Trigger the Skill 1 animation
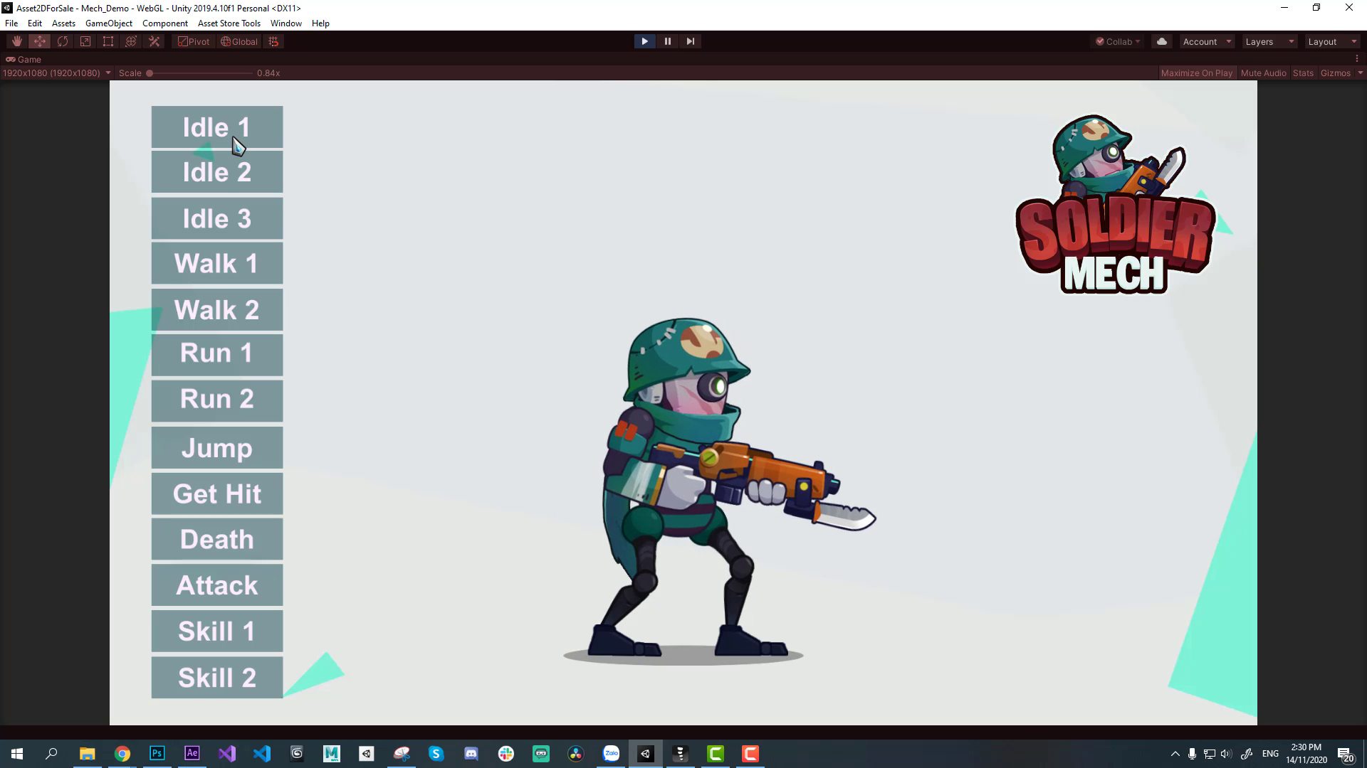Viewport: 1367px width, 768px height. tap(217, 631)
